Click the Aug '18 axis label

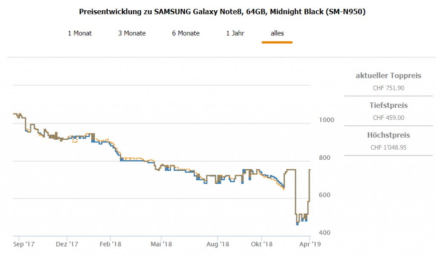[x=218, y=245]
